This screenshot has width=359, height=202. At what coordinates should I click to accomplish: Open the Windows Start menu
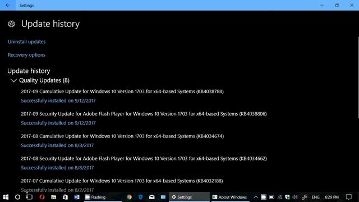click(x=6, y=197)
